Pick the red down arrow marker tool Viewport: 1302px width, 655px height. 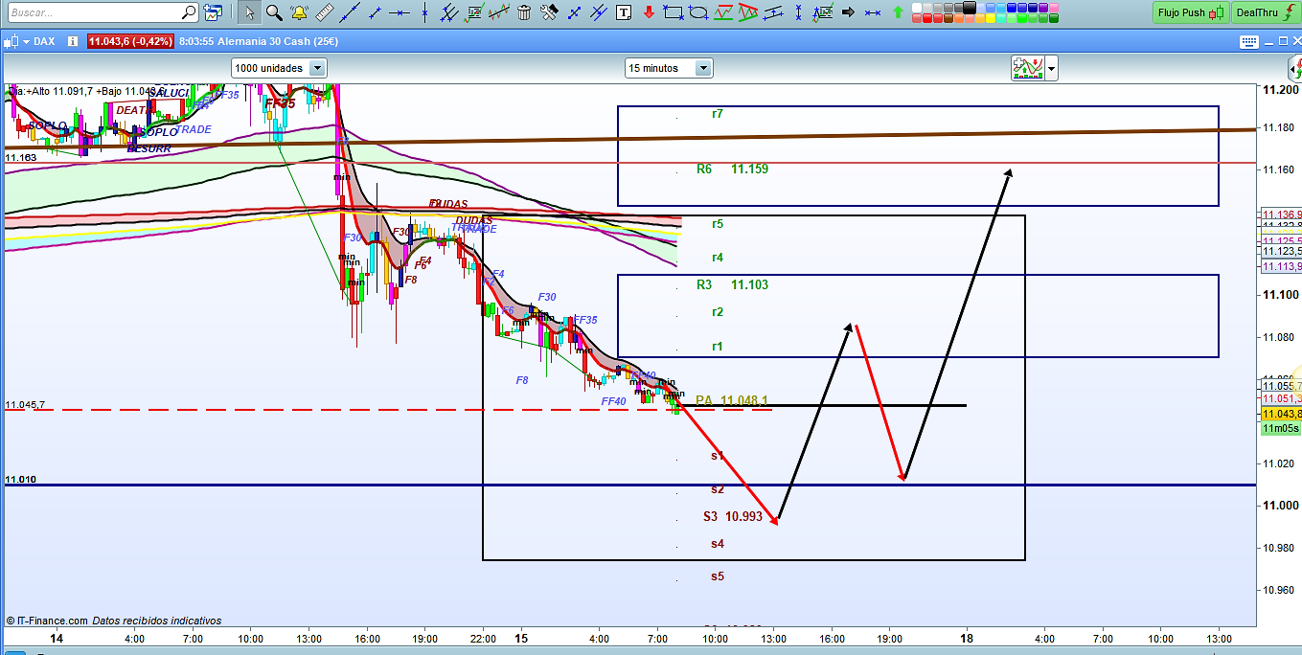tap(649, 12)
